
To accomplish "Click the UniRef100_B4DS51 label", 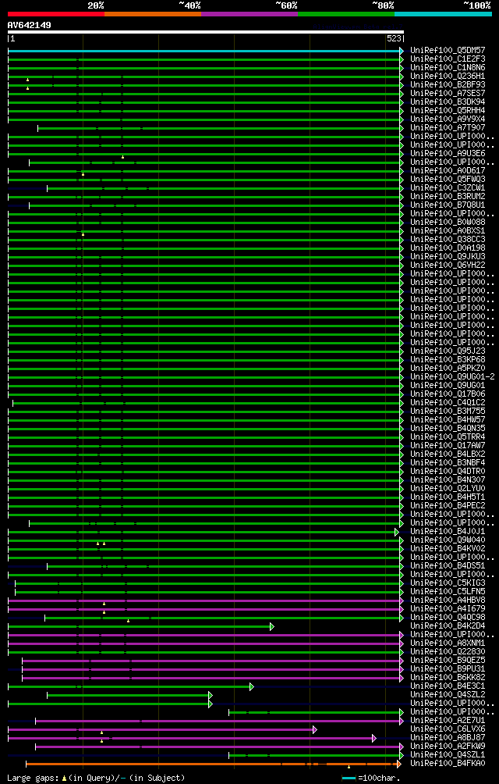I will tap(448, 565).
